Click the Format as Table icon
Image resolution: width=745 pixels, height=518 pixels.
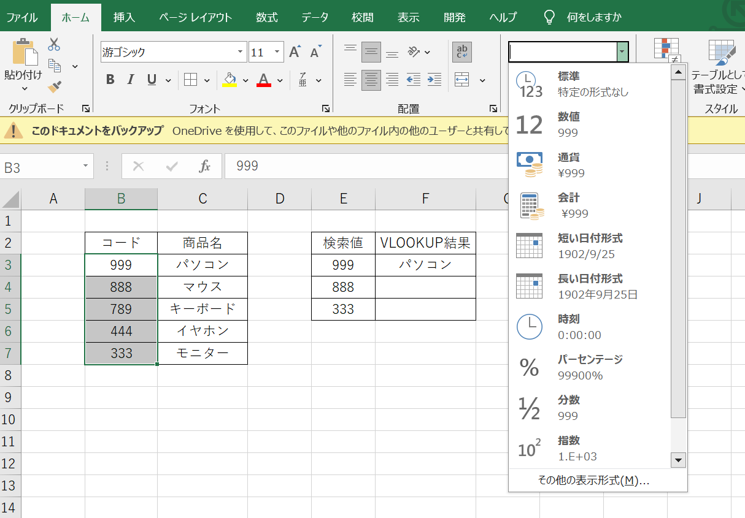(722, 53)
